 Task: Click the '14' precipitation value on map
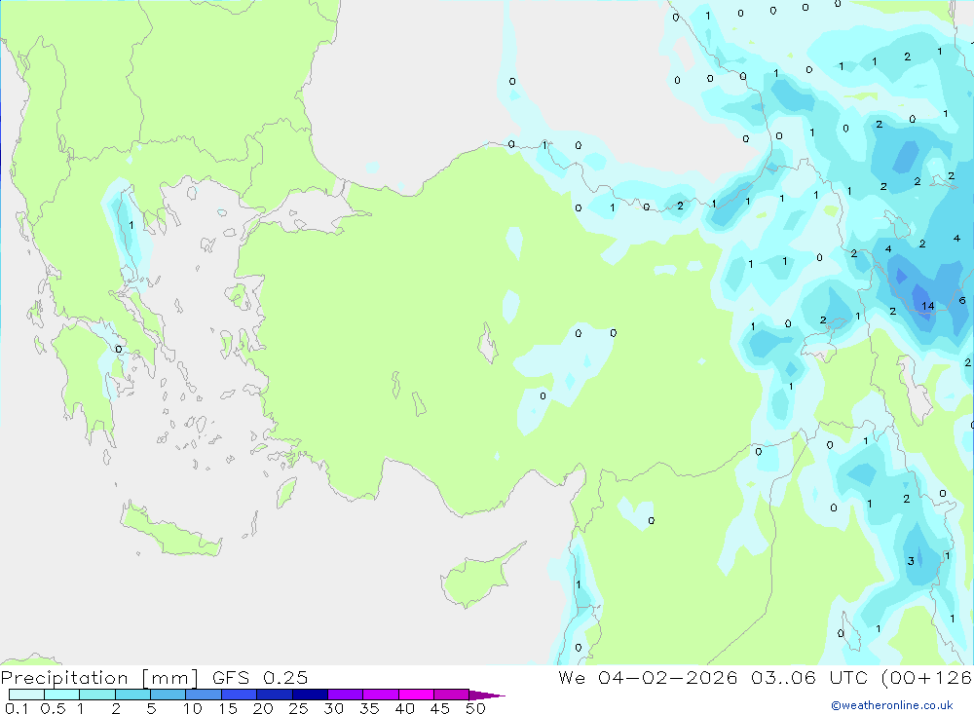coord(928,306)
